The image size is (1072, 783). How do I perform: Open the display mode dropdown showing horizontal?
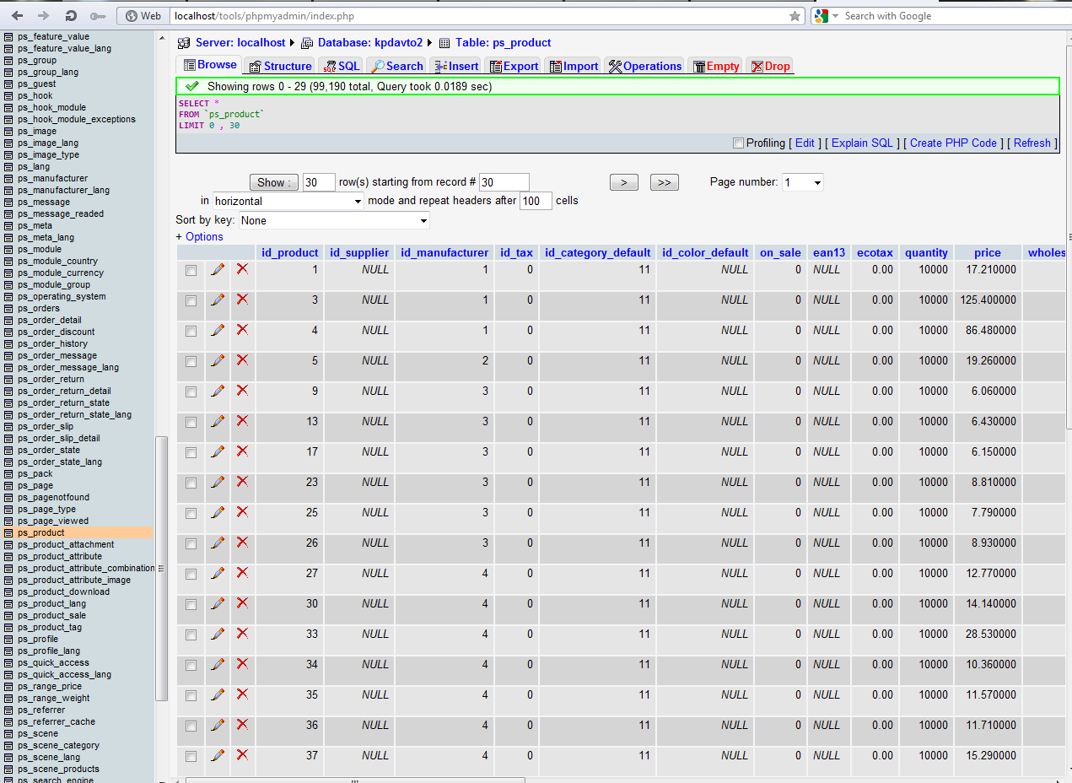[288, 202]
